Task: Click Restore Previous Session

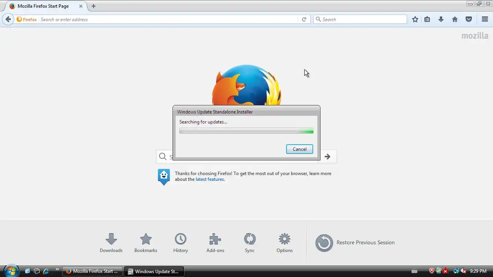Action: pos(355,243)
